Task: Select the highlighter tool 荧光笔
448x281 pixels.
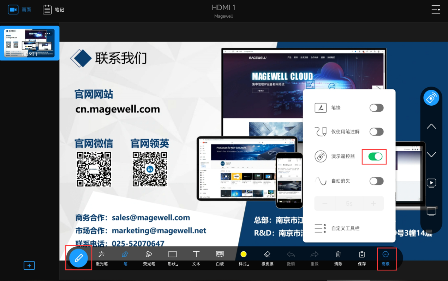Action: [x=149, y=258]
